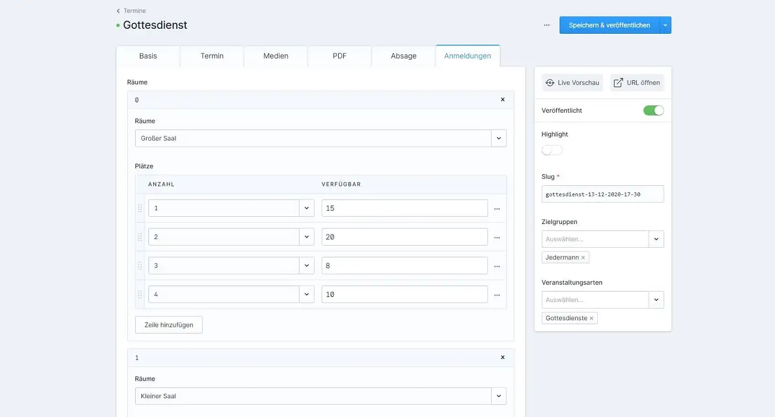Go back to Termine list
The height and width of the screenshot is (417, 775).
point(131,11)
